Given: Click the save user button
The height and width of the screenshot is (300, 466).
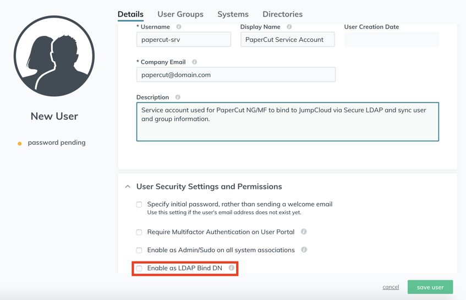Looking at the screenshot, I should coord(430,287).
